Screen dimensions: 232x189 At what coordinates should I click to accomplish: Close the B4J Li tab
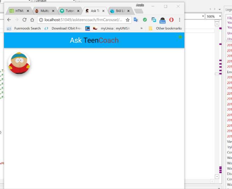pos(129,11)
